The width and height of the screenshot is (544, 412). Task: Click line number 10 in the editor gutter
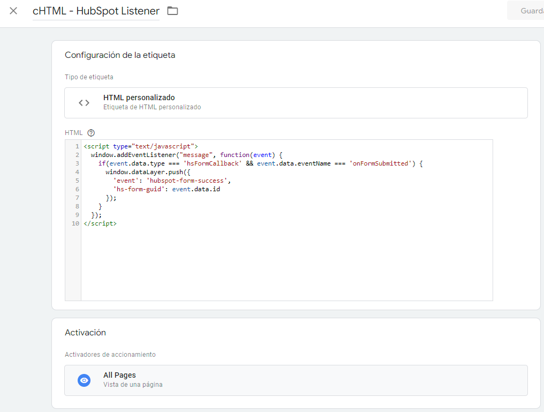pos(75,223)
